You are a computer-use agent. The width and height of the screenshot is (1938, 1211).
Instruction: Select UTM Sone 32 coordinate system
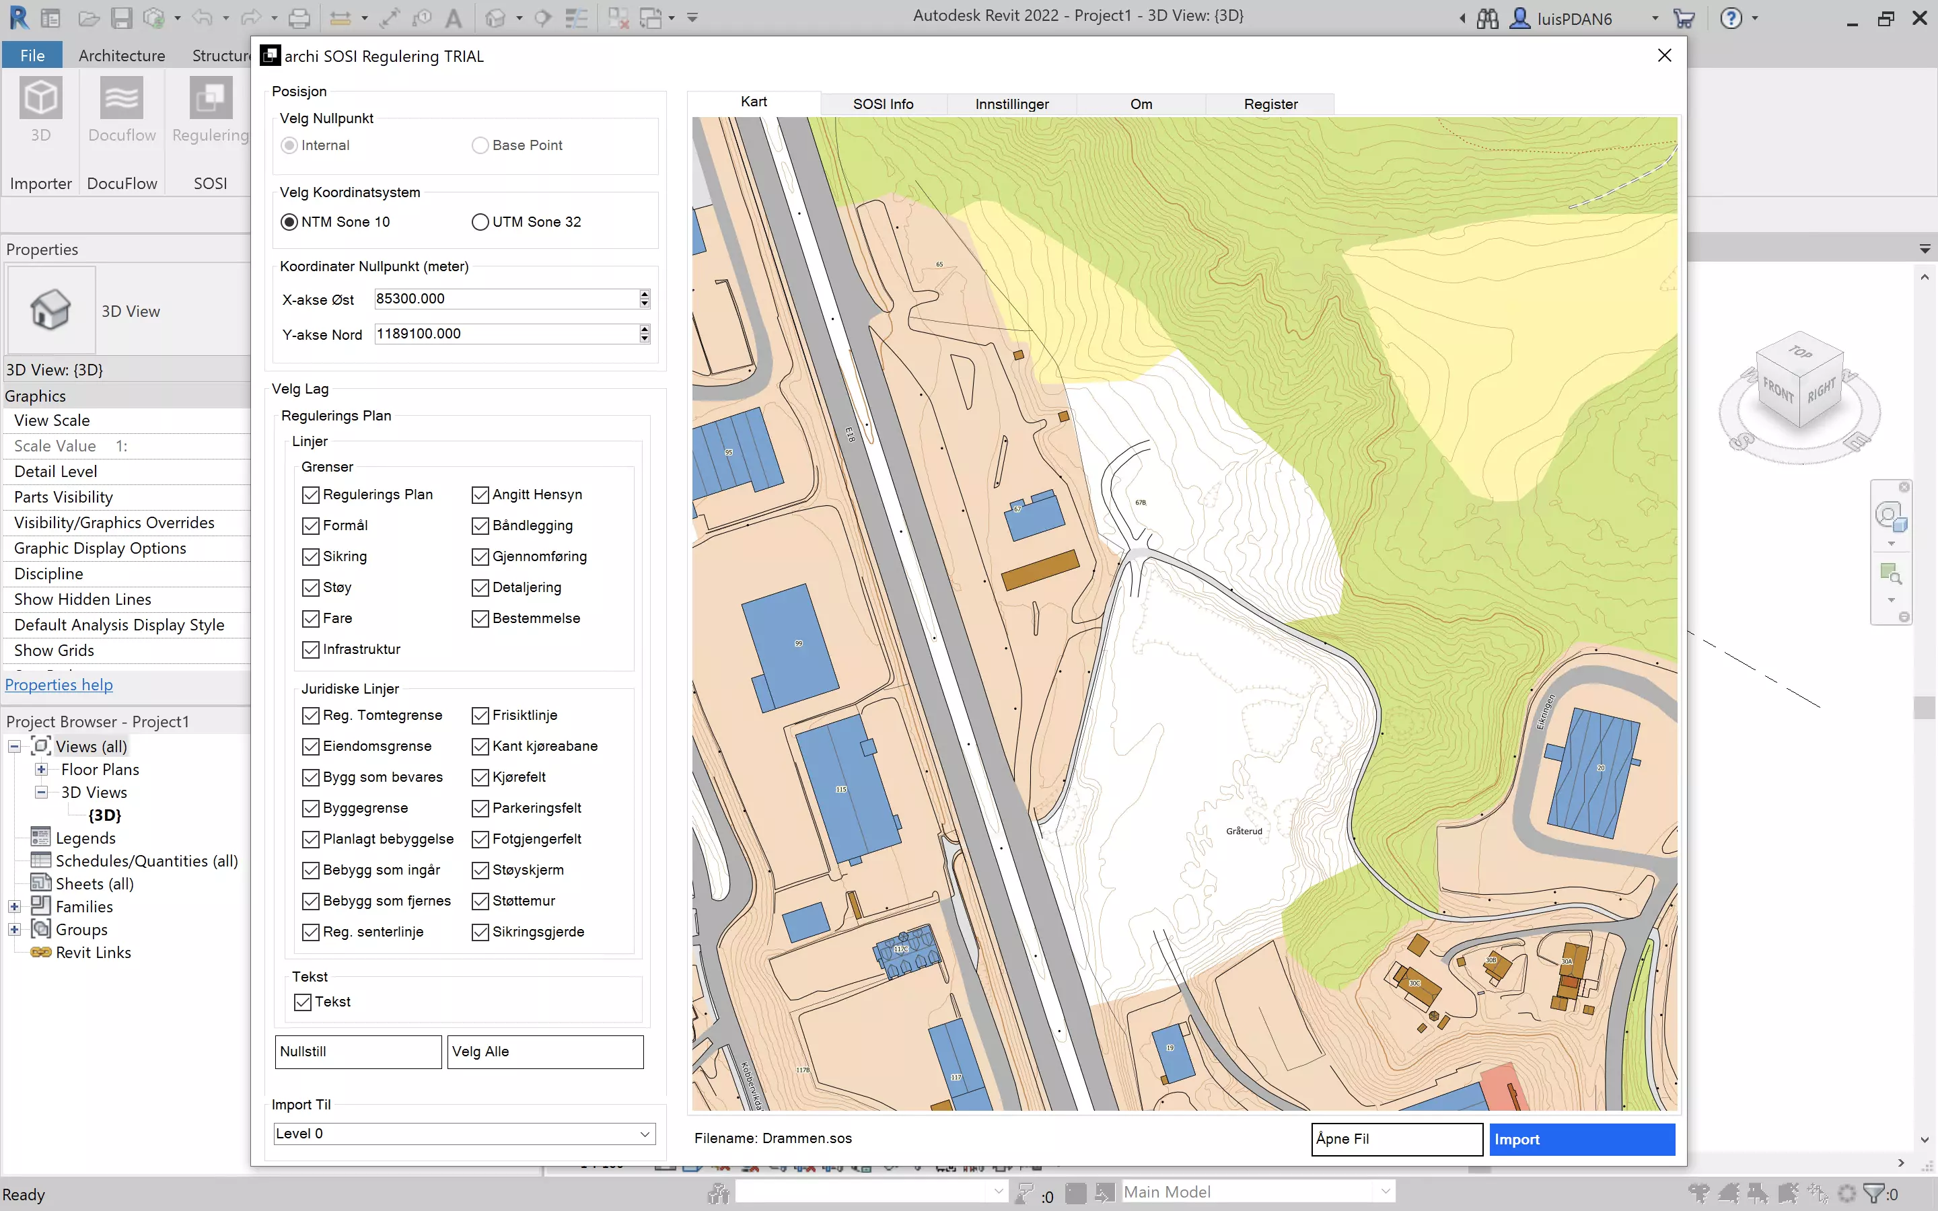480,222
